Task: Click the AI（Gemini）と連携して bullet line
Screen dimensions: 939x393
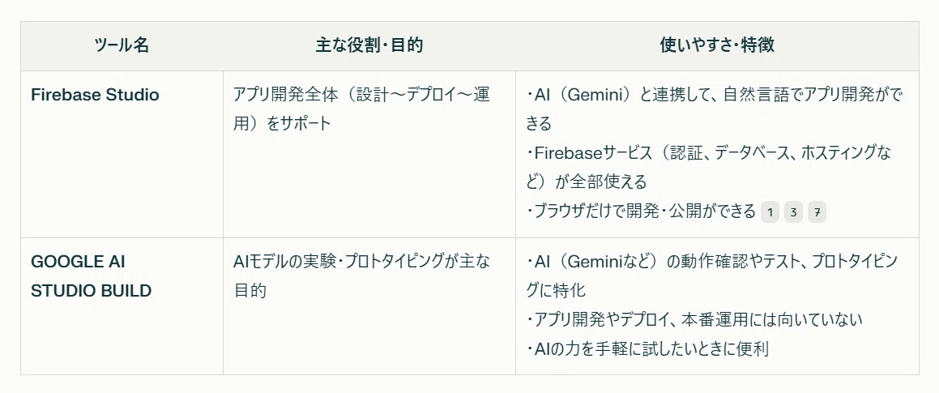Action: [x=715, y=95]
